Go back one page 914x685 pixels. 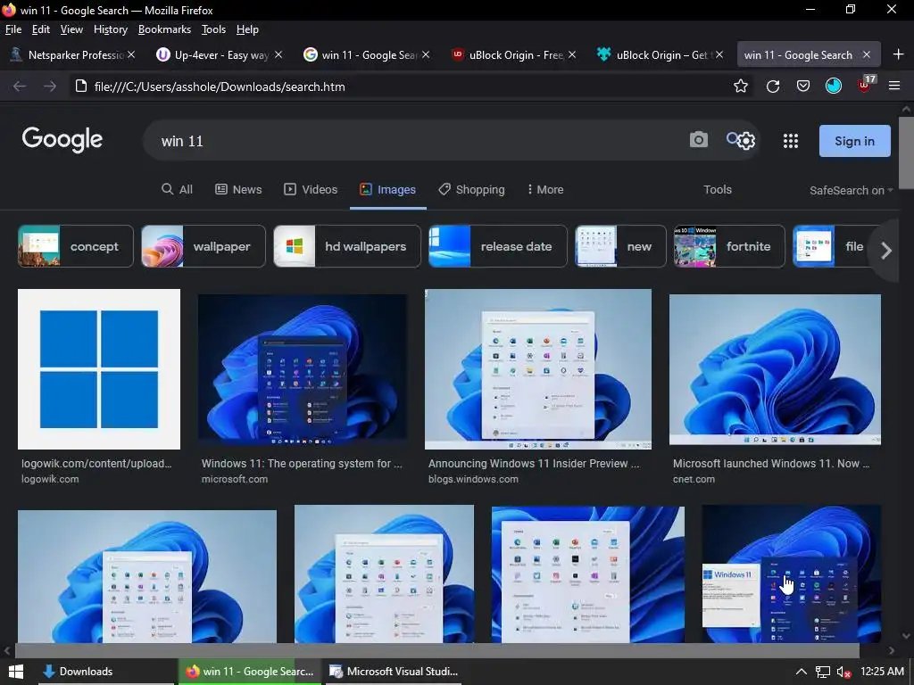[x=20, y=87]
